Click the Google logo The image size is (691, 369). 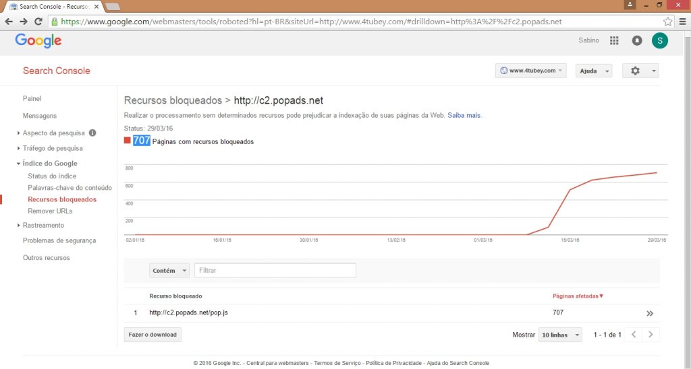38,41
